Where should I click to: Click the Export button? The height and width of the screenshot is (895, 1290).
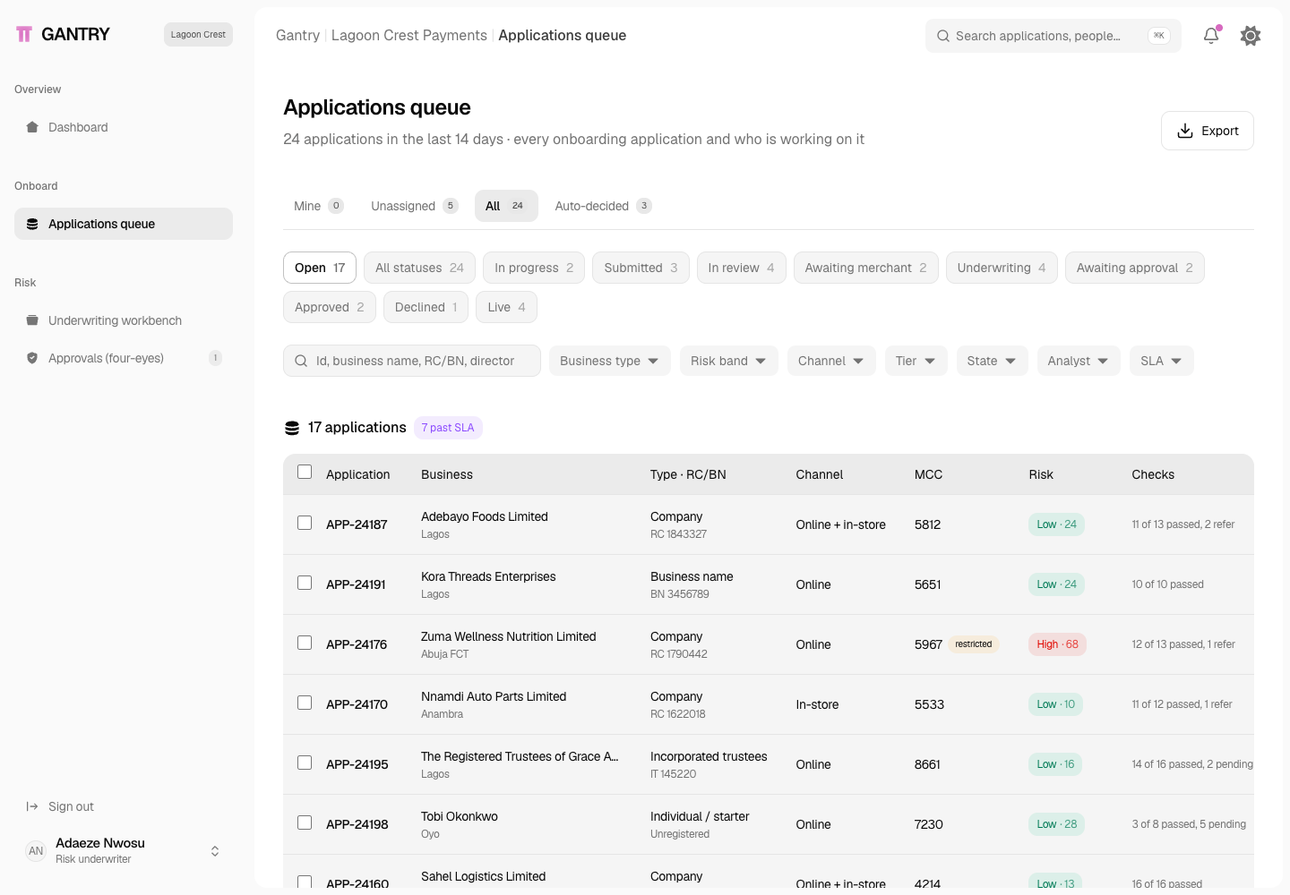coord(1208,131)
